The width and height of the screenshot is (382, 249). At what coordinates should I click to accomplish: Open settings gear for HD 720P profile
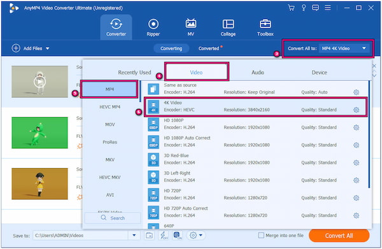(356, 198)
